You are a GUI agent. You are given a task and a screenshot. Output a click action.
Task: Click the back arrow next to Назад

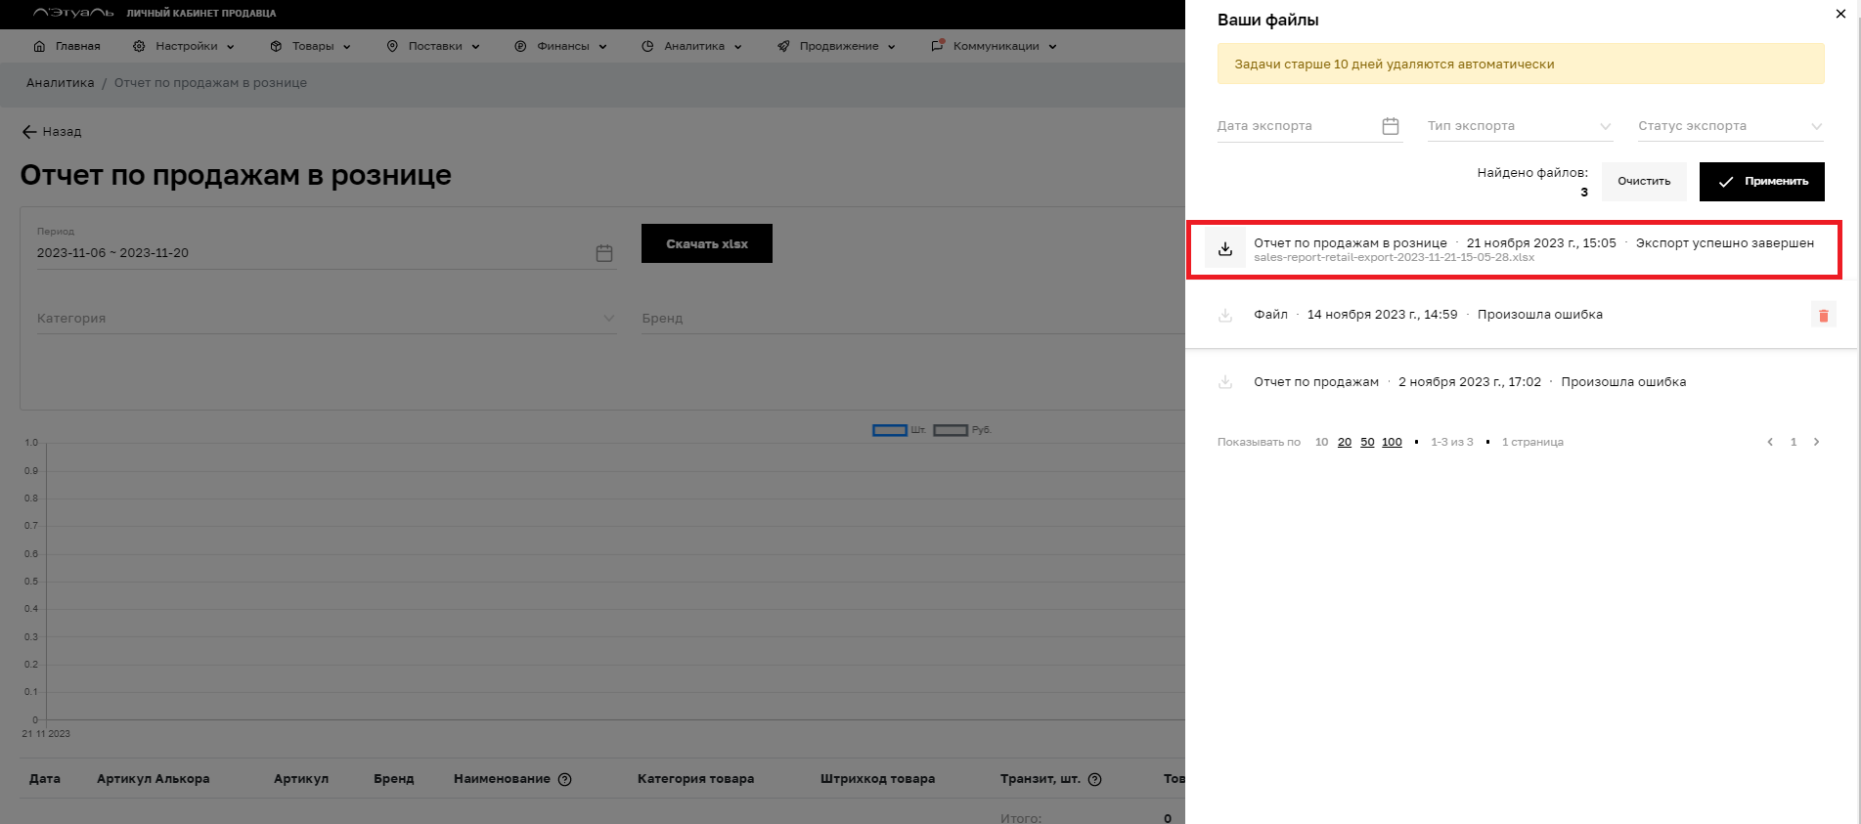click(x=29, y=132)
